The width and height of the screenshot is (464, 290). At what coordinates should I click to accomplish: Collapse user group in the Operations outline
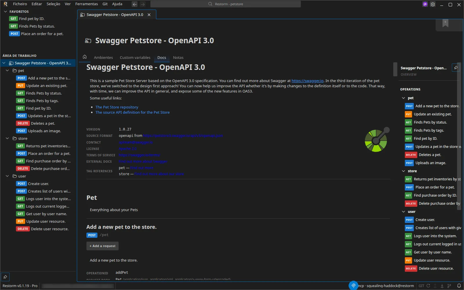[403, 212]
